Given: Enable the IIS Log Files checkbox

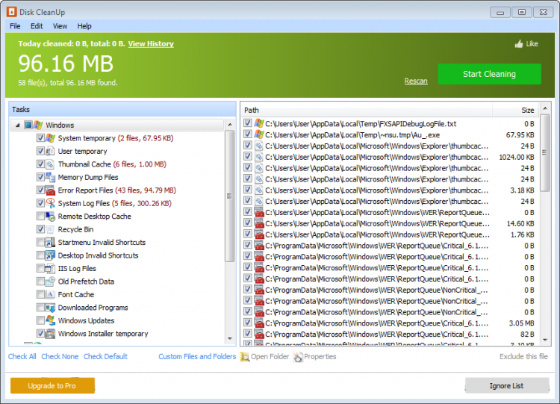Looking at the screenshot, I should point(40,268).
